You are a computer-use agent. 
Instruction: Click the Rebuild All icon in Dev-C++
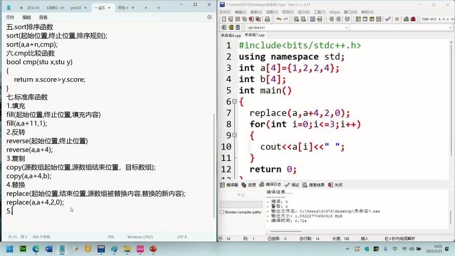(379, 19)
